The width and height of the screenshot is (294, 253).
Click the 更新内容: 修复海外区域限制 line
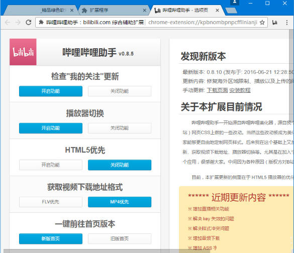(x=238, y=81)
